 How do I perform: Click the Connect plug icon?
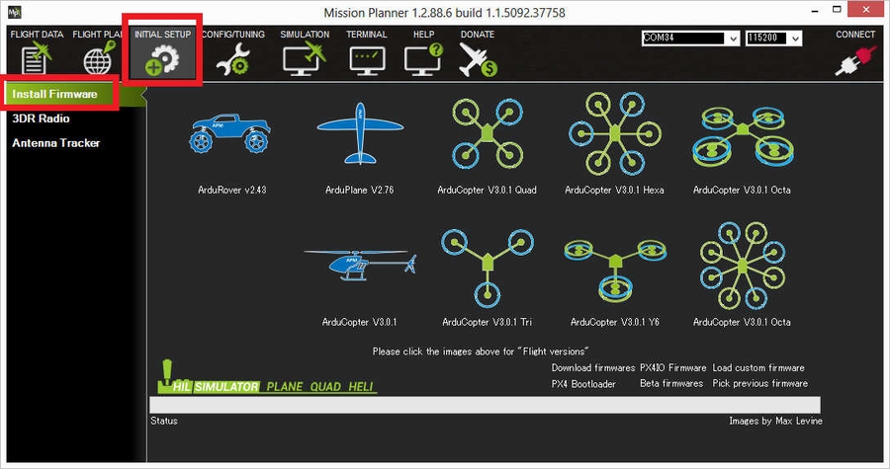tap(854, 60)
